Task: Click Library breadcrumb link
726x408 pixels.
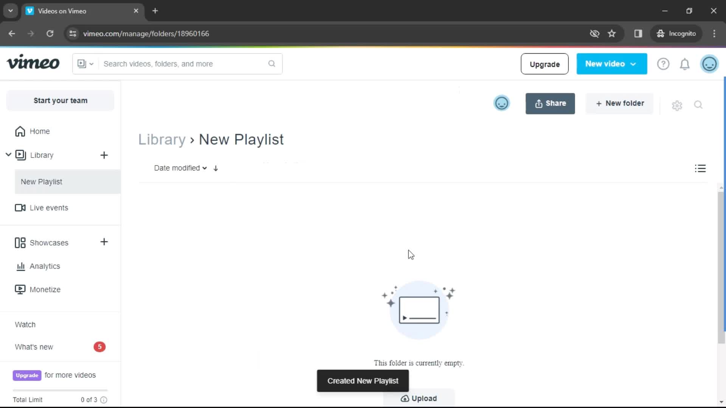Action: (x=162, y=139)
